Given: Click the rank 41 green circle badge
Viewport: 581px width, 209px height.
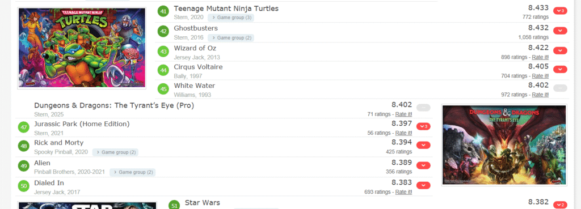Looking at the screenshot, I should pos(163,11).
